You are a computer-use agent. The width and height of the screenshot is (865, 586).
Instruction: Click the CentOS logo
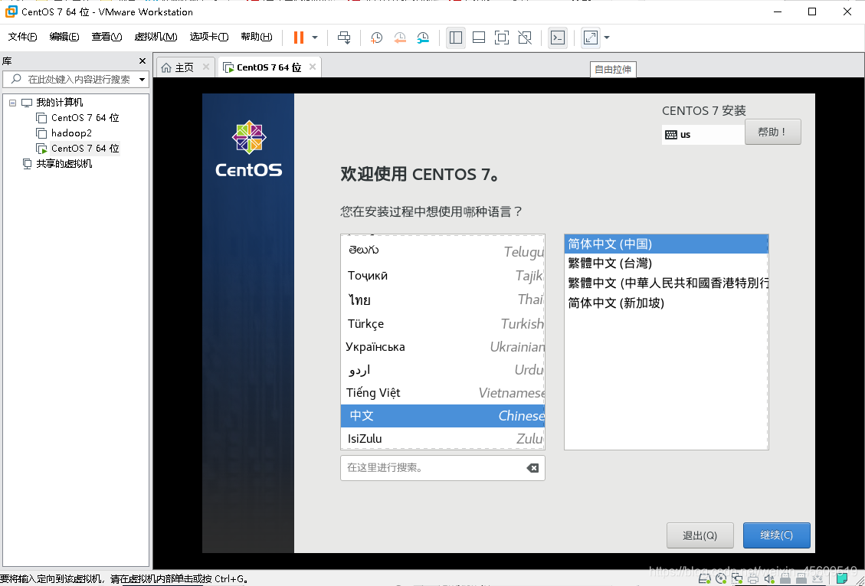pos(249,149)
